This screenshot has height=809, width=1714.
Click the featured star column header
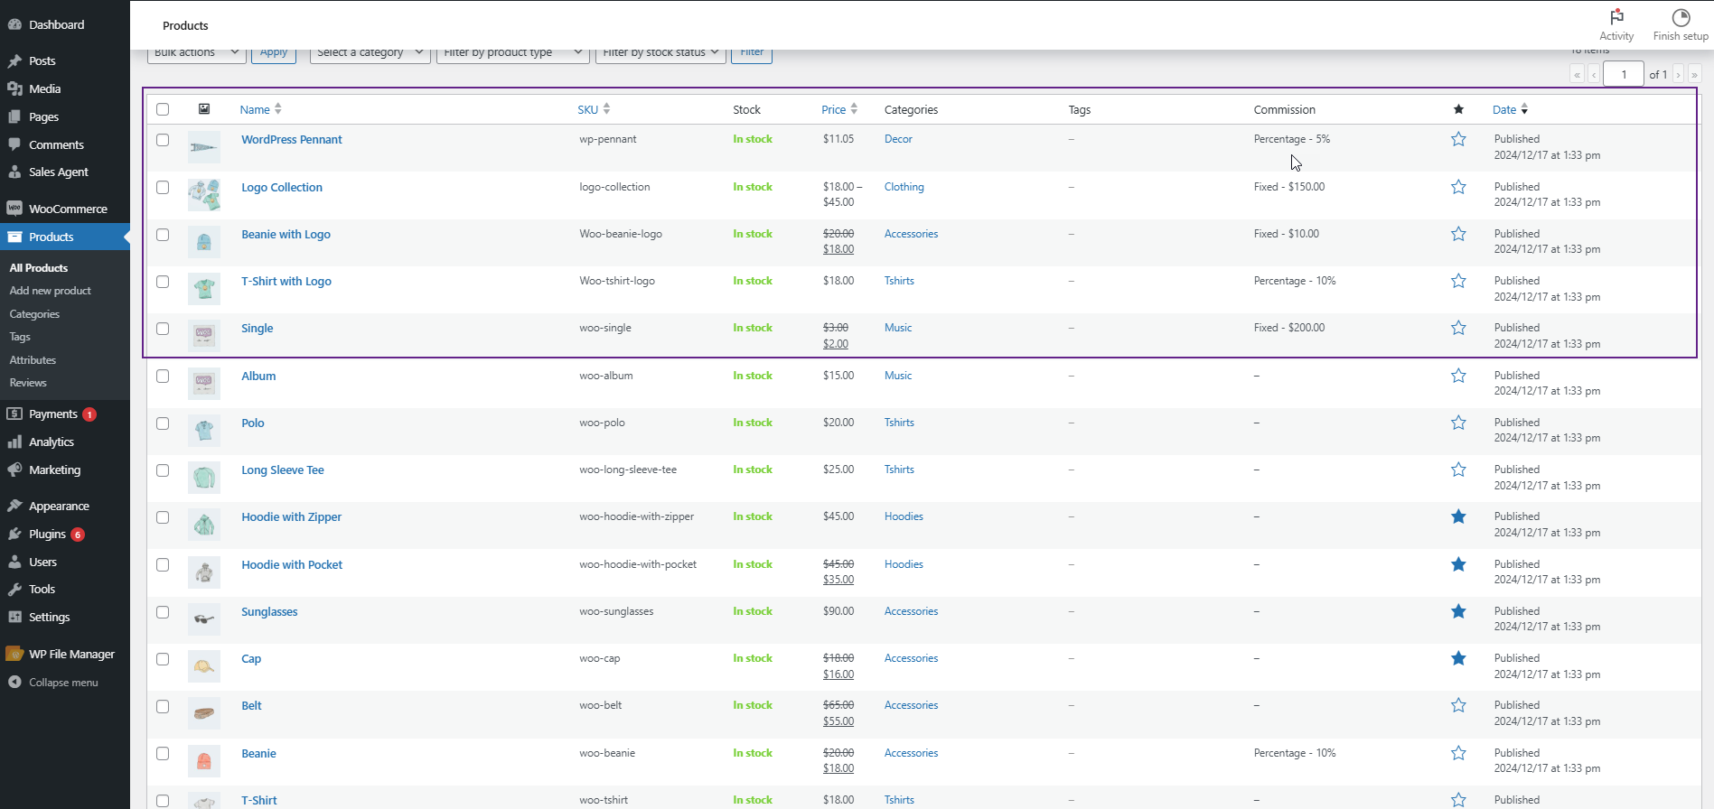click(1457, 109)
